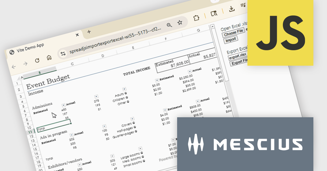
Task: Click the spreadsheet scrollbar up arrow
Action: click(x=213, y=27)
